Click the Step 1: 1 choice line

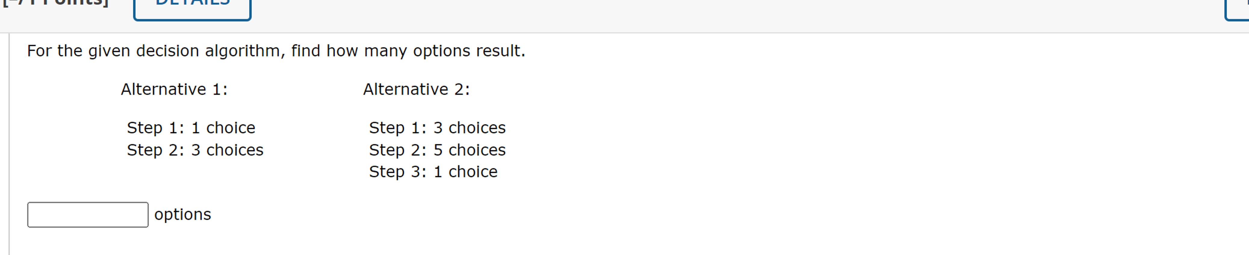point(191,127)
